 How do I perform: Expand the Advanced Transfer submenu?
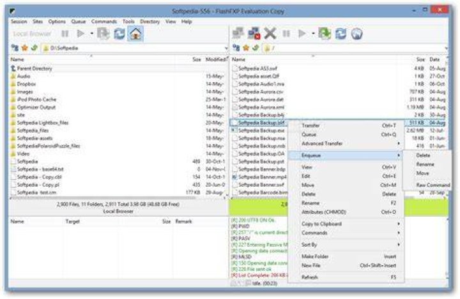click(x=346, y=143)
